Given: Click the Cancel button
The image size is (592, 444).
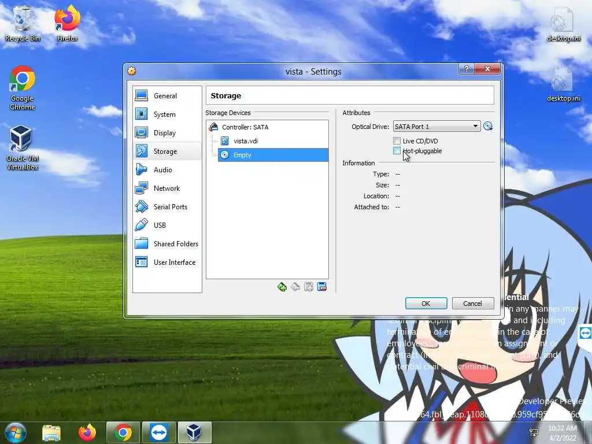Looking at the screenshot, I should pyautogui.click(x=473, y=303).
